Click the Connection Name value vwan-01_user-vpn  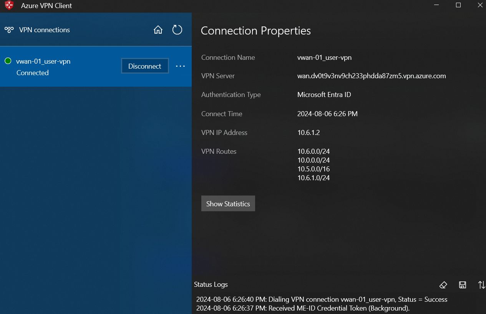pyautogui.click(x=325, y=58)
